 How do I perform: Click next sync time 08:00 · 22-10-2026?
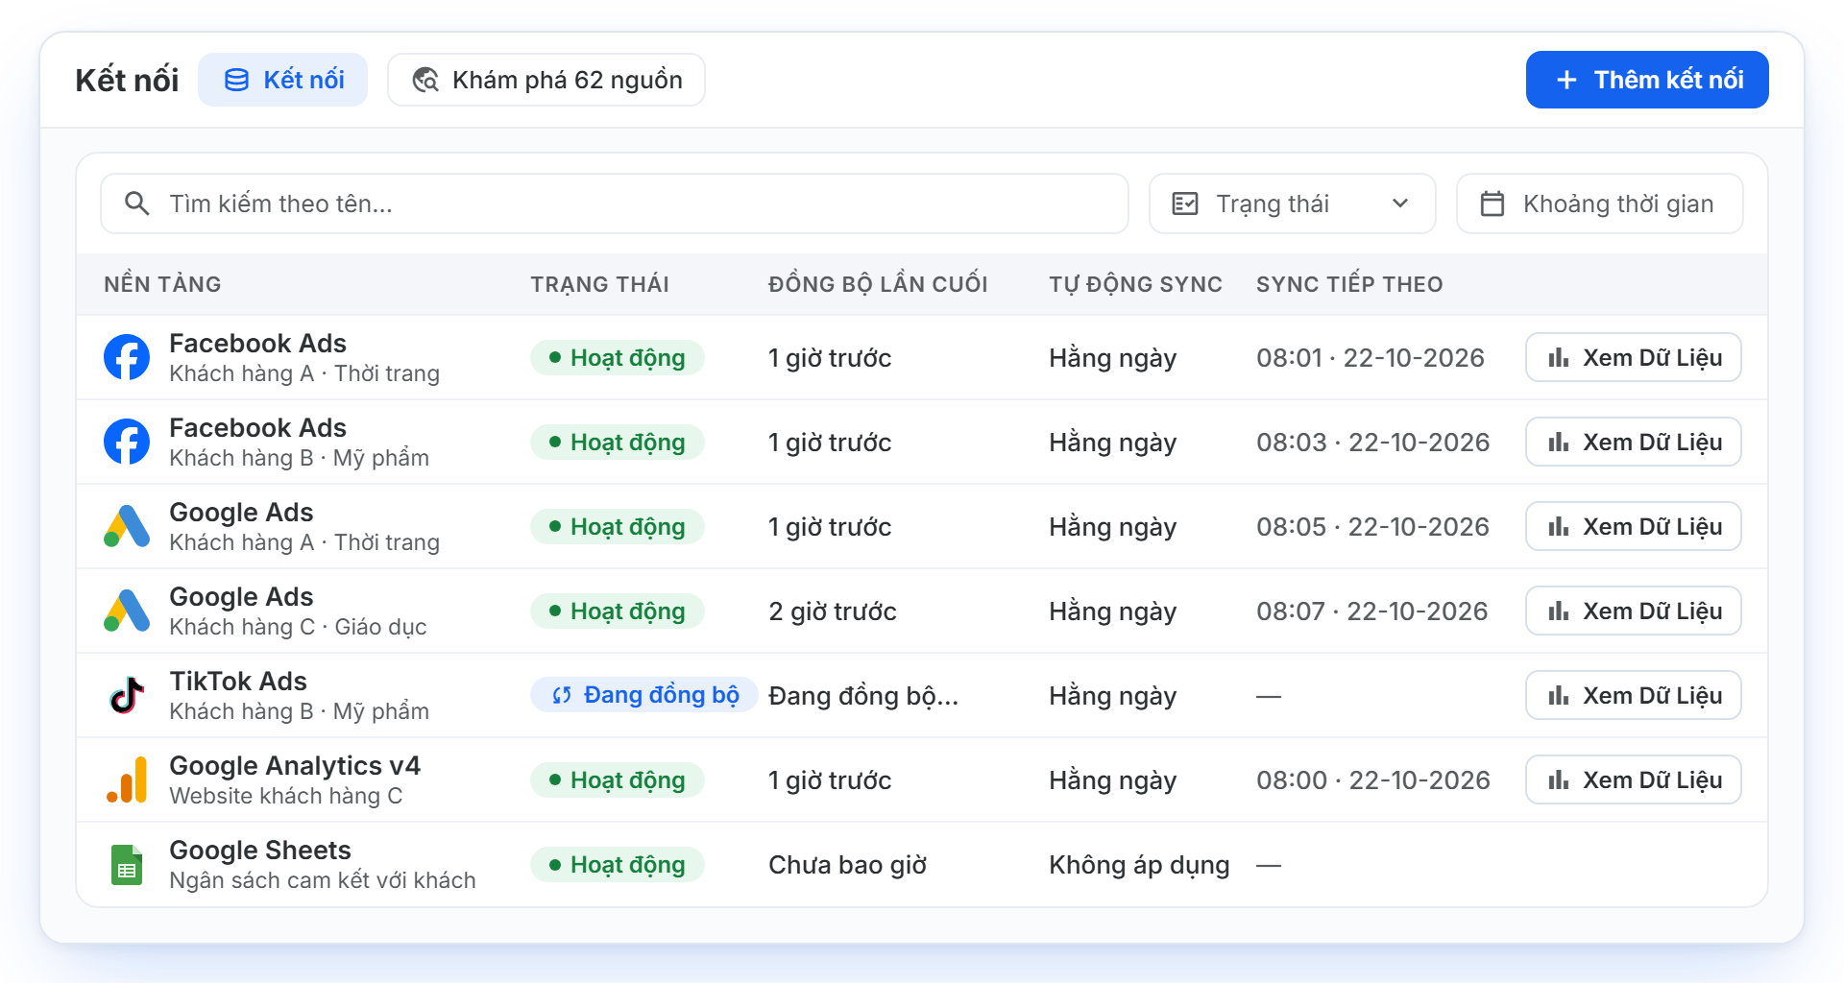point(1373,779)
